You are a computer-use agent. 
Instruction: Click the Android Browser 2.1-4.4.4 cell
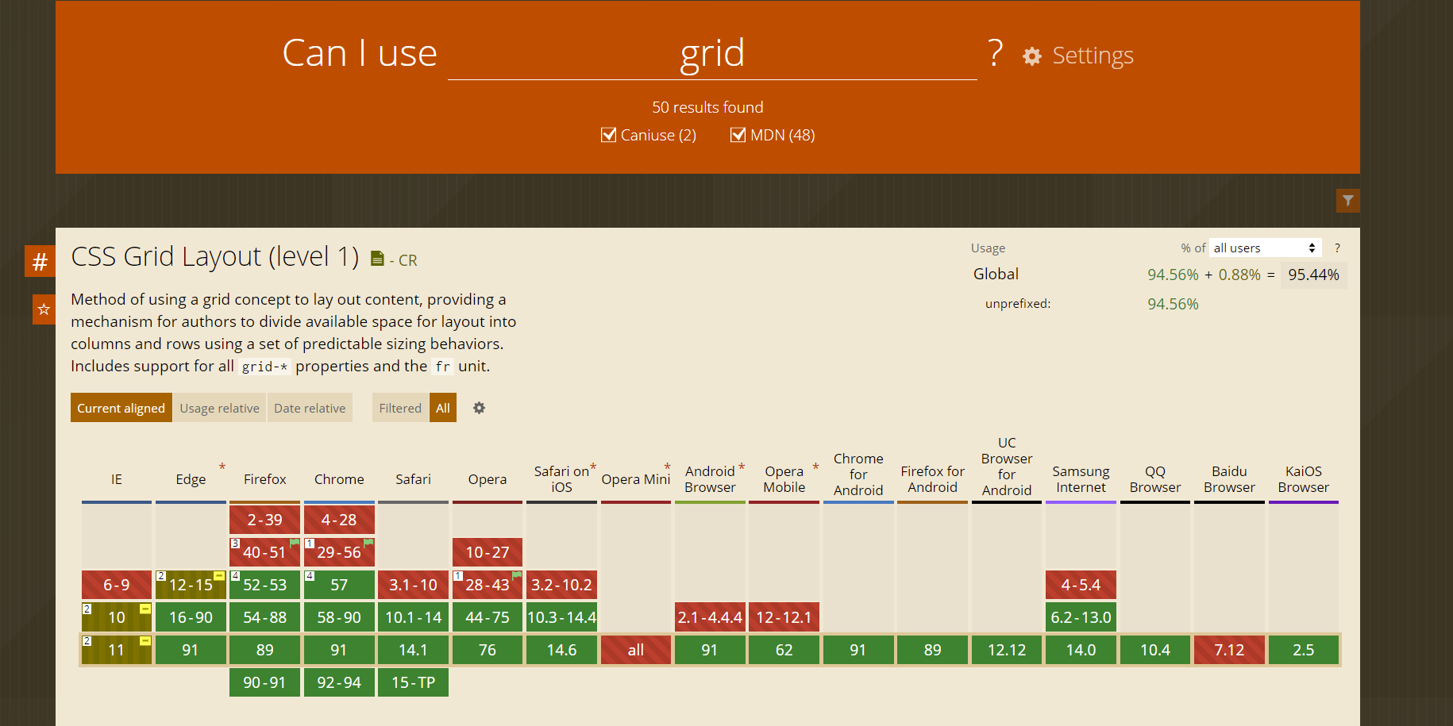point(710,617)
